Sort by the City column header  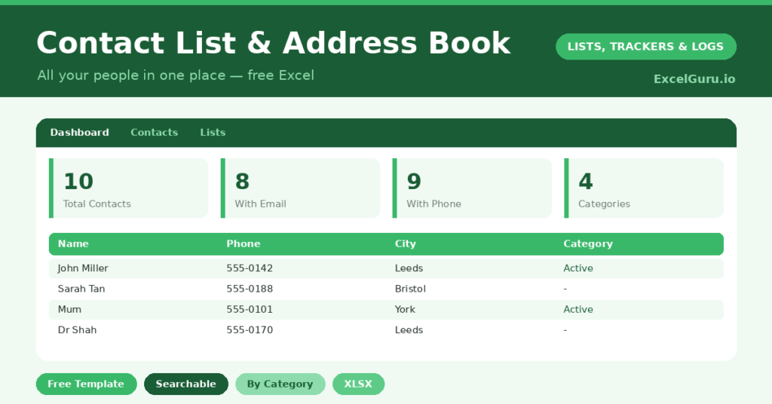tap(405, 244)
